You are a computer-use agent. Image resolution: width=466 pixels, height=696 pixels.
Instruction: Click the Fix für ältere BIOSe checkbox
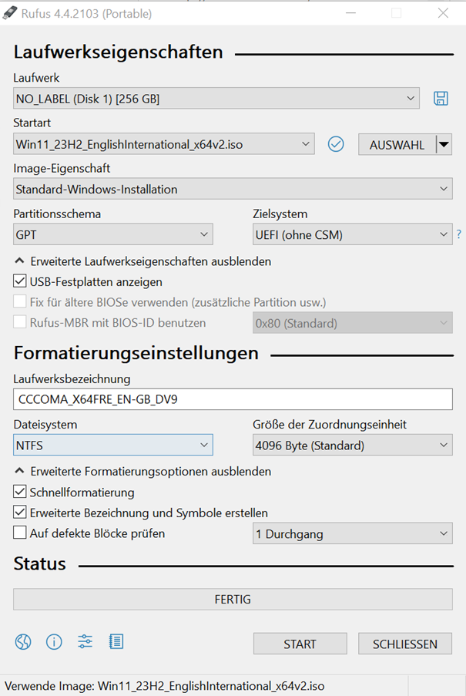[19, 302]
